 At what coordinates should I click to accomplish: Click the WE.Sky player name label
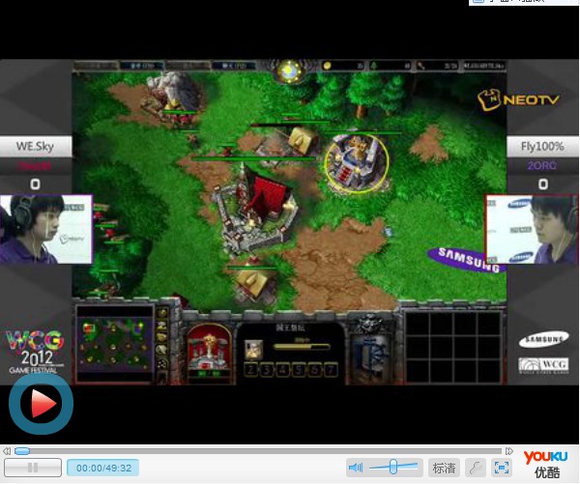[x=36, y=147]
